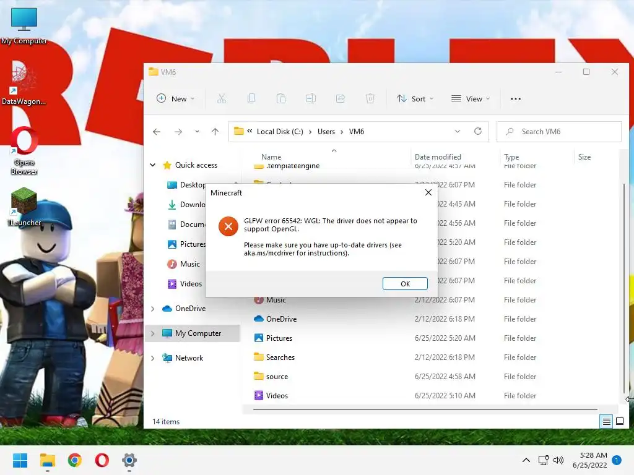This screenshot has height=475, width=634.
Task: Open the Windows Start menu
Action: pyautogui.click(x=20, y=460)
